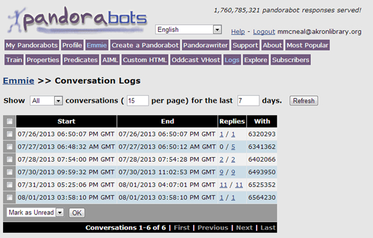Open the 11 replies link for 6525352
This screenshot has width=373, height=238.
[x=223, y=185]
